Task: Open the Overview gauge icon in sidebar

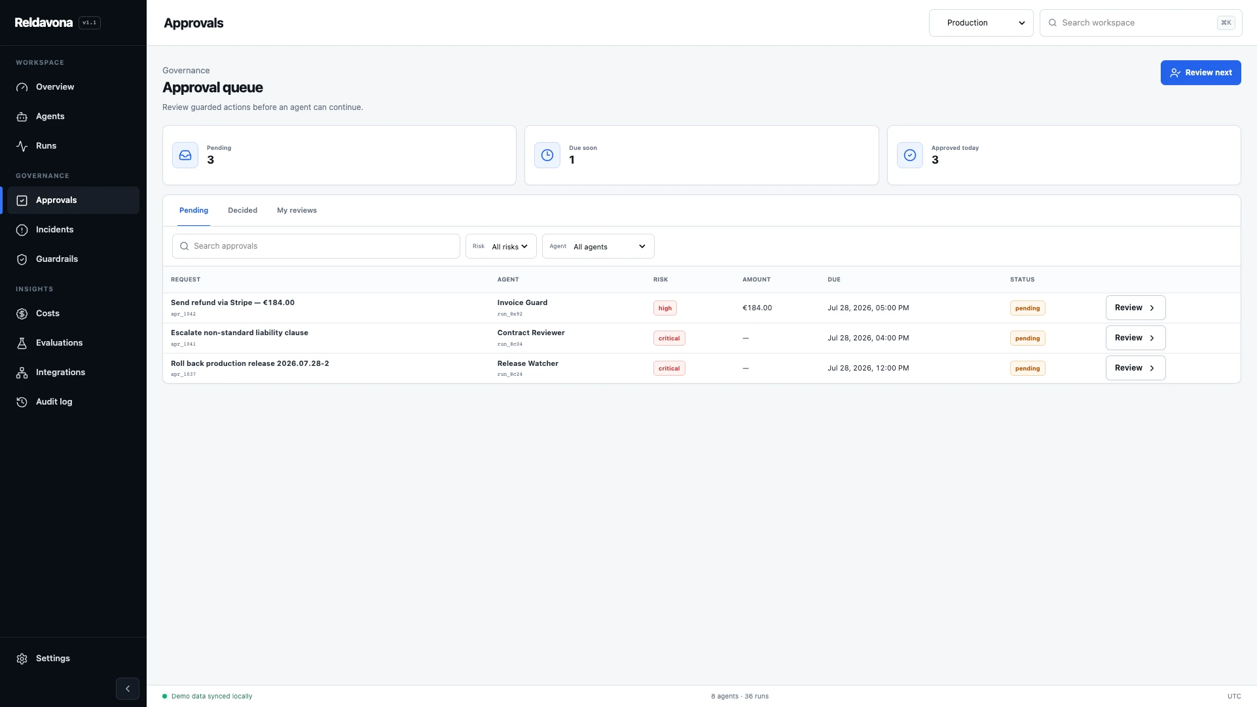Action: coord(22,87)
